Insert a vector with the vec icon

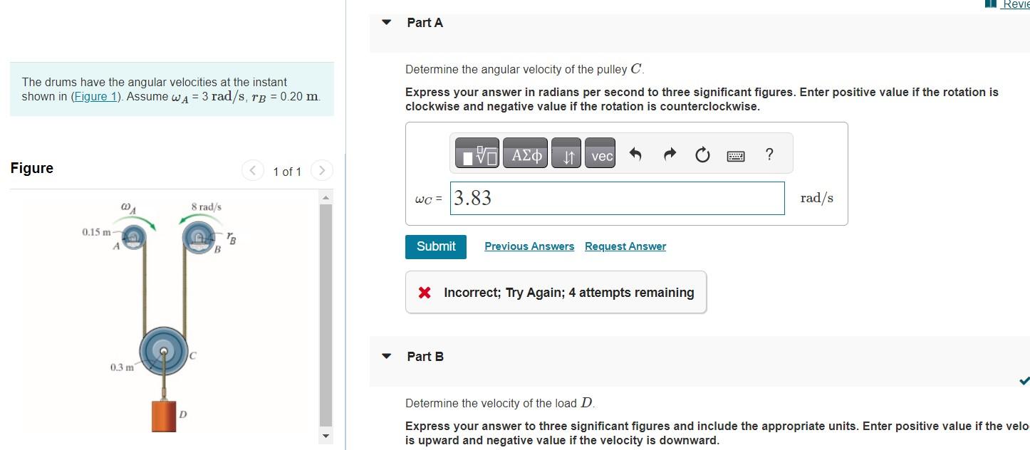600,154
